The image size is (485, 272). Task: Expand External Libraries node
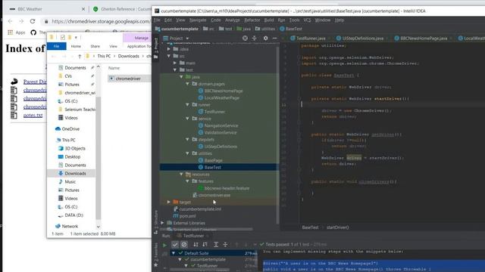[163, 223]
